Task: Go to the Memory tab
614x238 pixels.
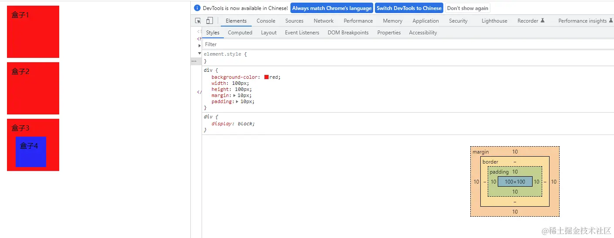Action: (x=392, y=21)
